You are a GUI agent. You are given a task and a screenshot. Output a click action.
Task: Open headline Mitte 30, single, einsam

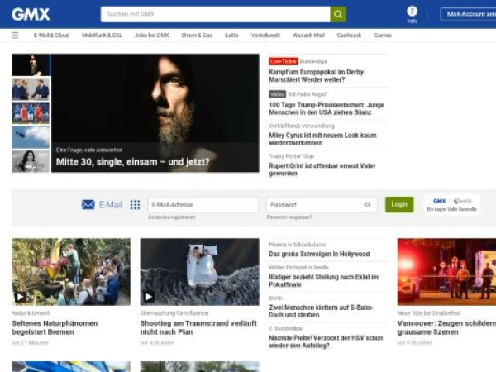(x=133, y=162)
